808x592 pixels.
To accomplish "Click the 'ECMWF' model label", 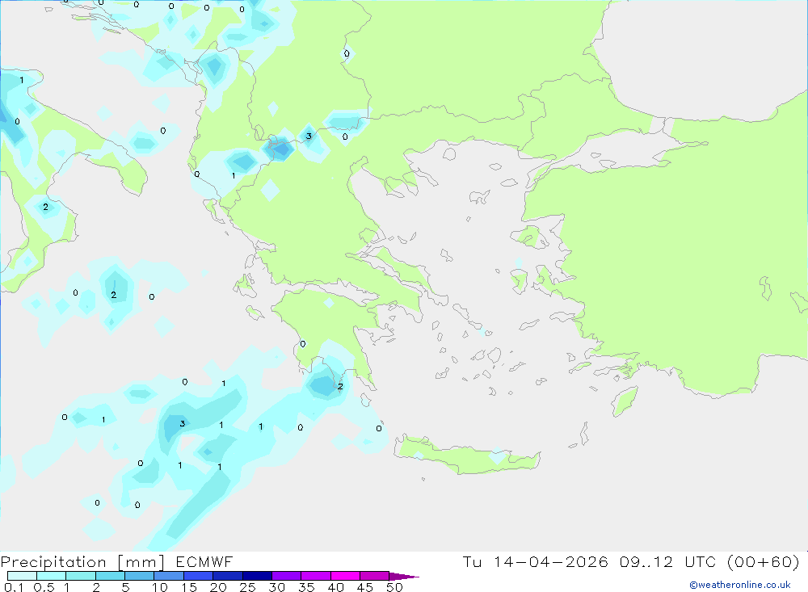I will (204, 561).
